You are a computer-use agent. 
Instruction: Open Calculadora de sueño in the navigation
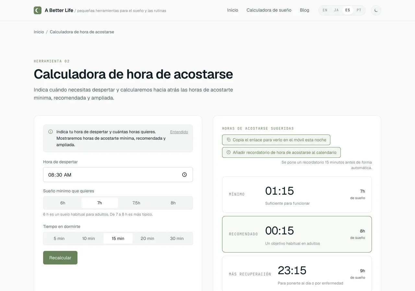269,10
